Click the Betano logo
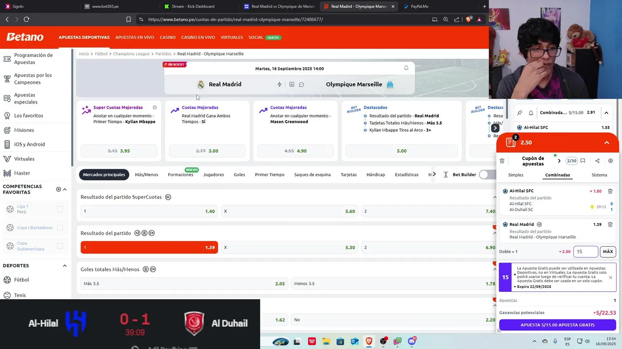 25,37
